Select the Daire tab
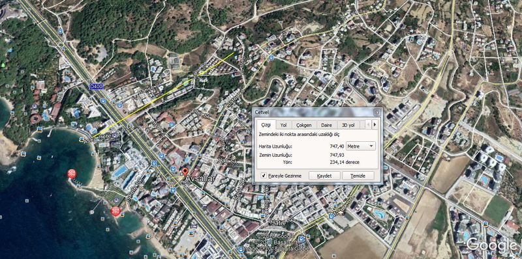 point(327,125)
